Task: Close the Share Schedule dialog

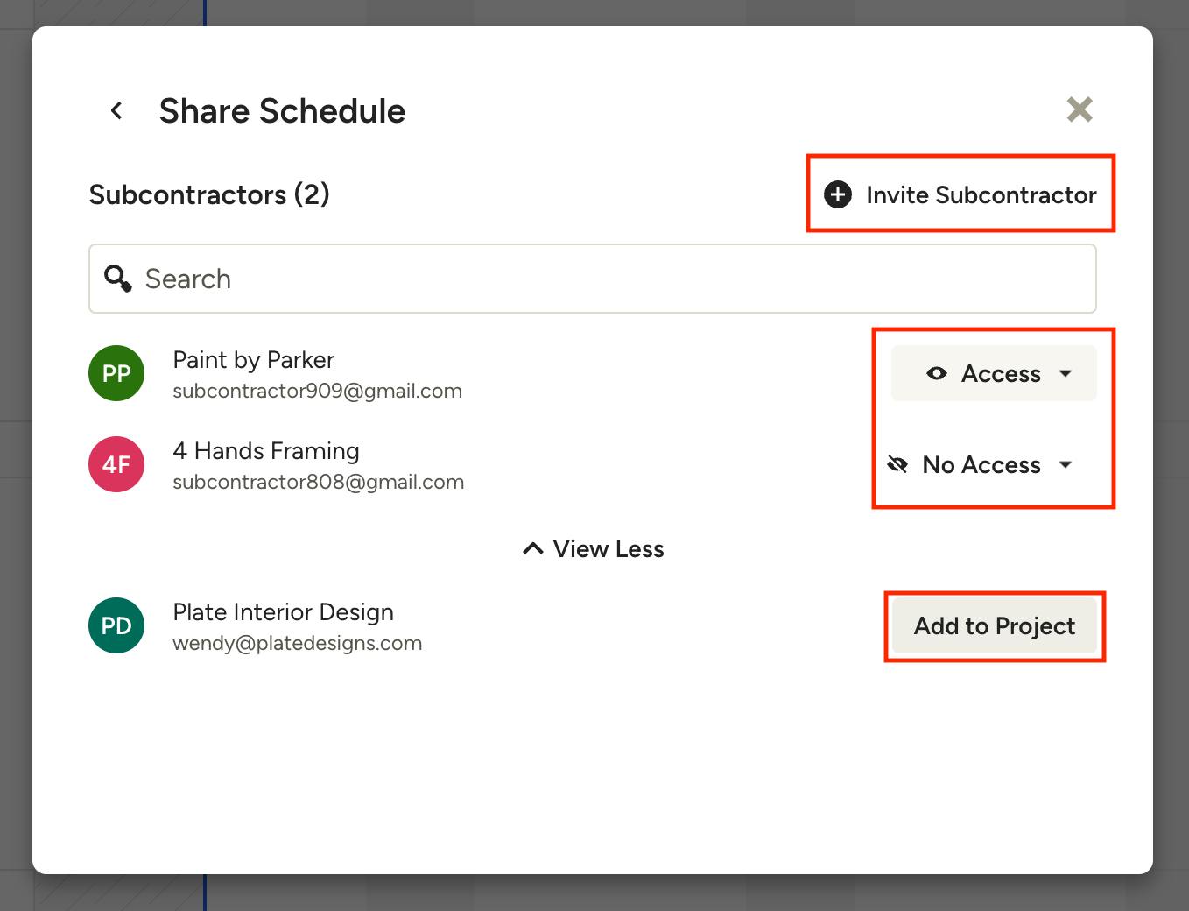Action: (x=1079, y=109)
